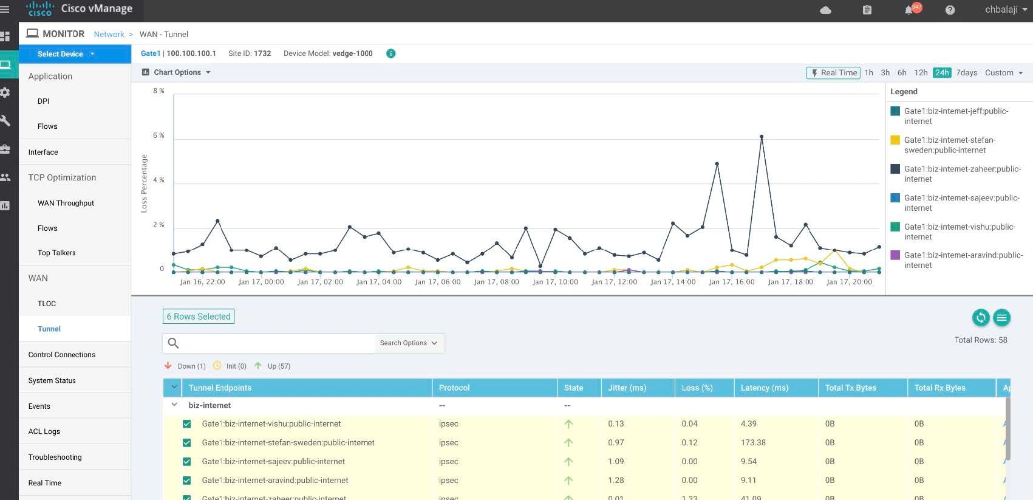Sort by Latency (ms) column

pos(776,388)
